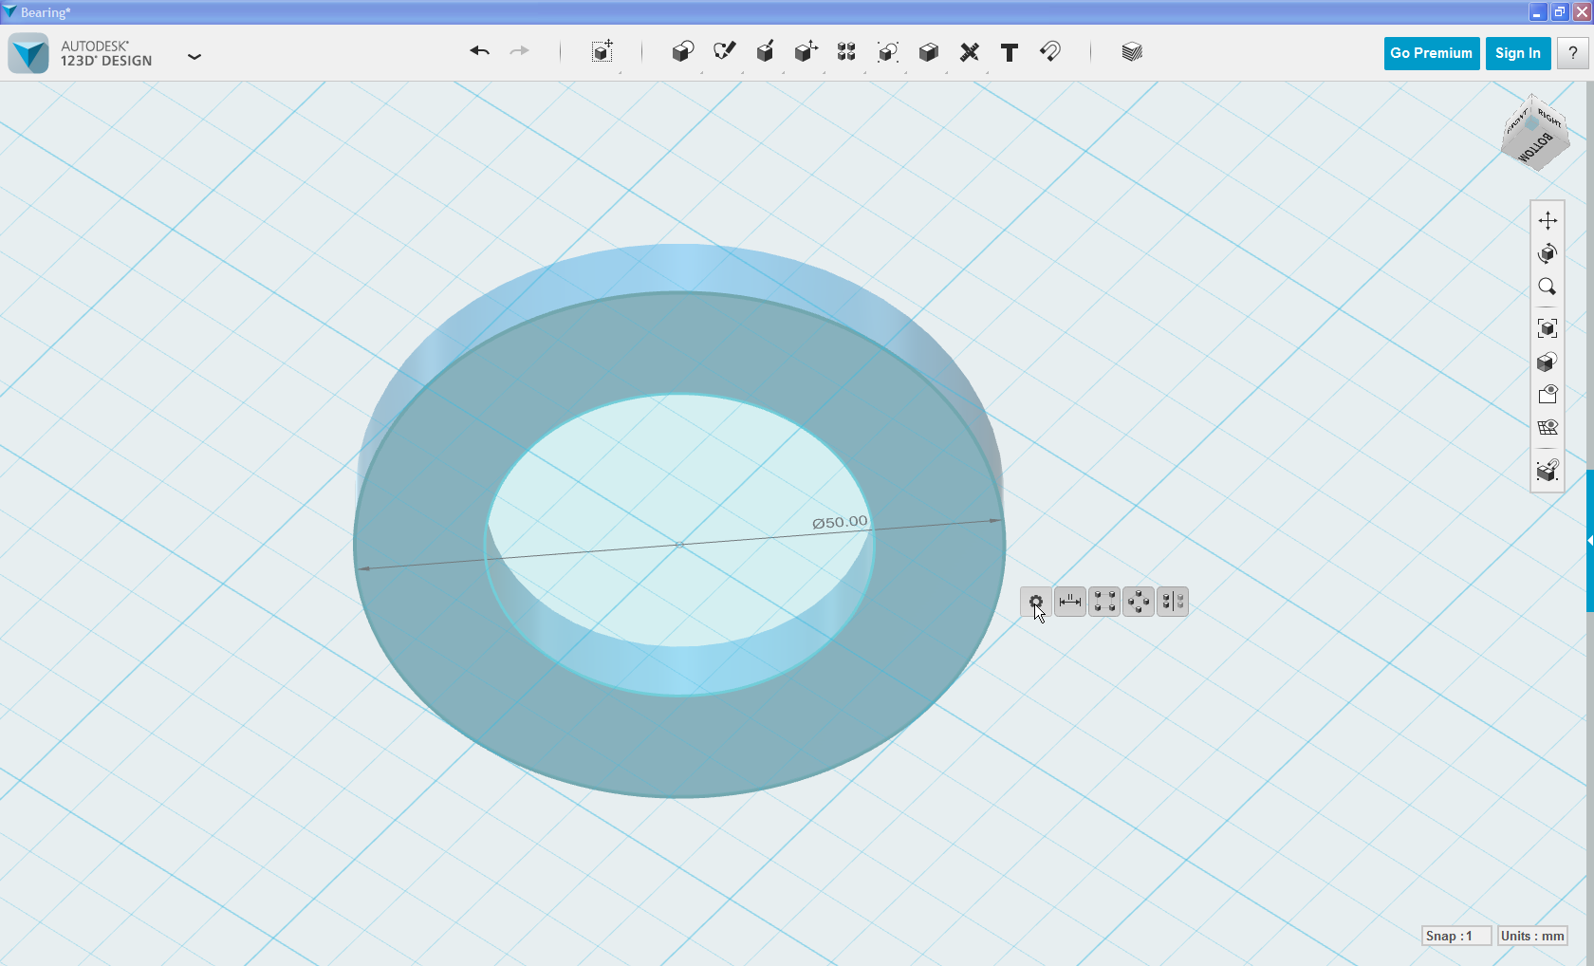Select the Snap magnet tool

pyautogui.click(x=1050, y=52)
